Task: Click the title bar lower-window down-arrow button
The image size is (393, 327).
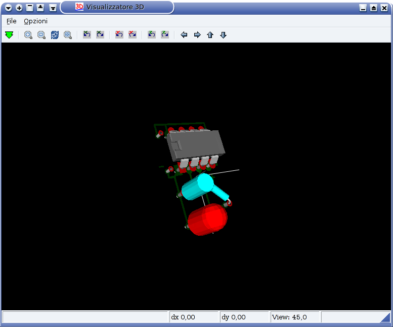Action: pyautogui.click(x=53, y=8)
